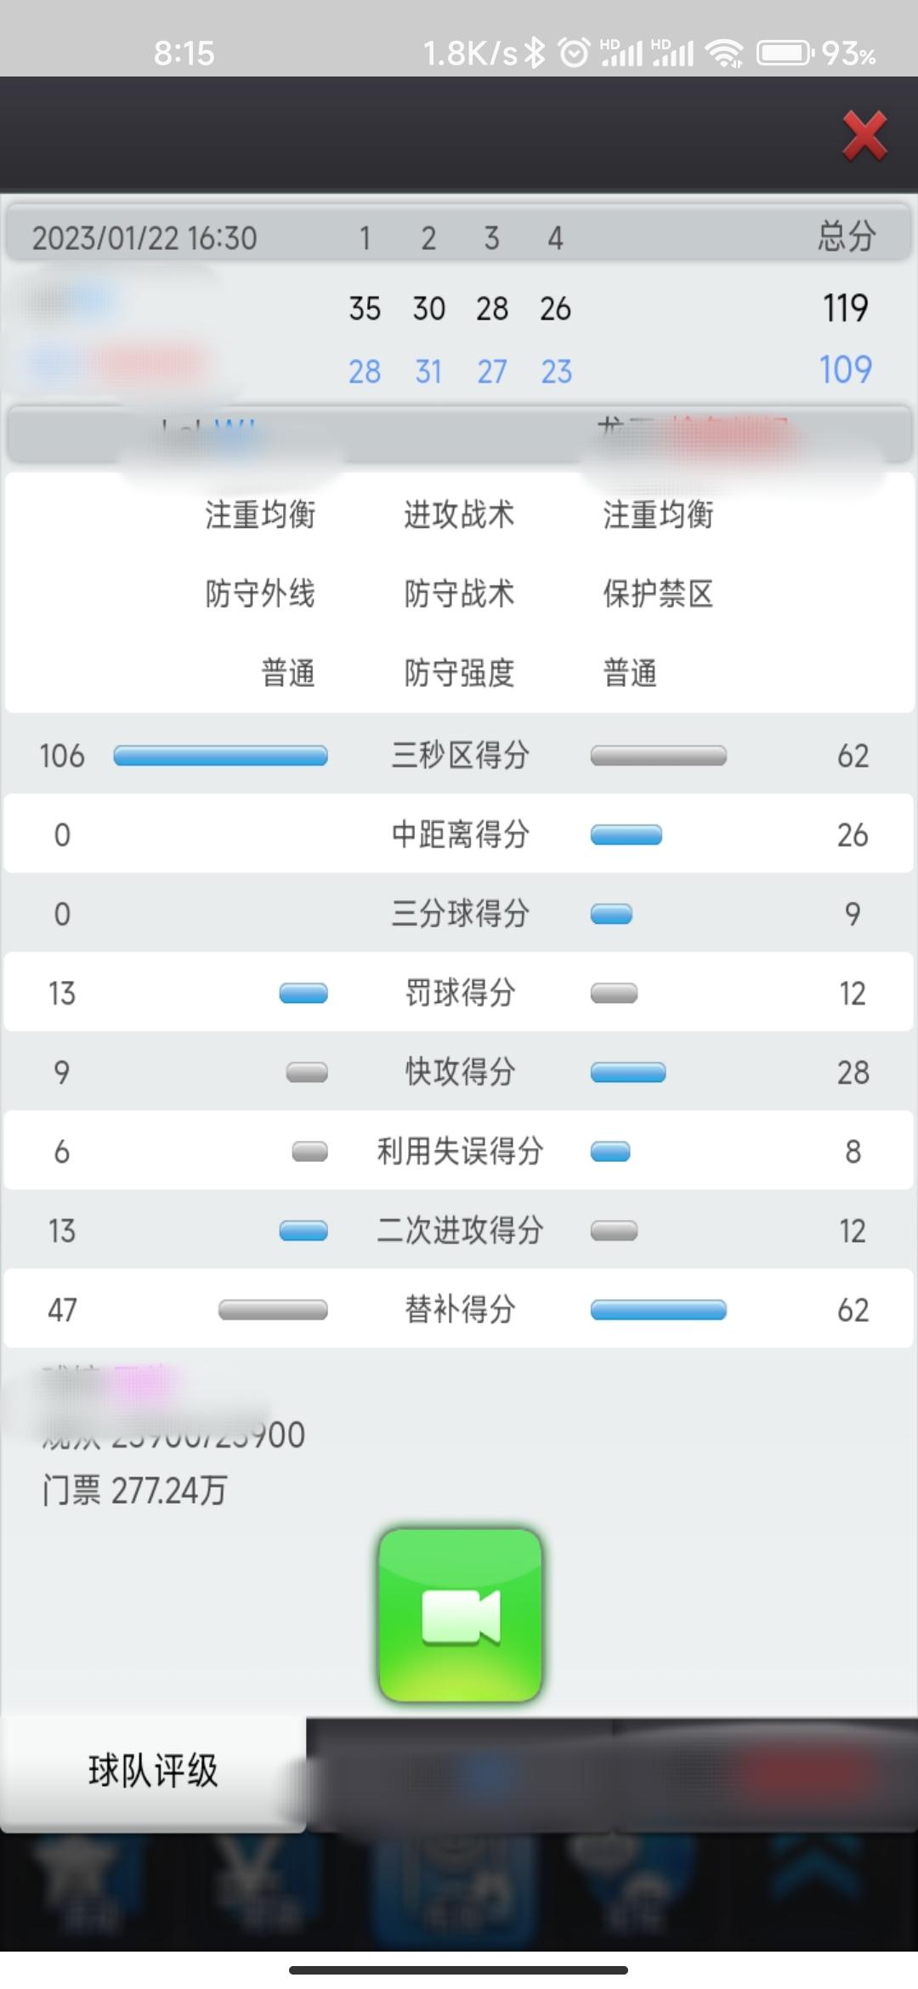Close the match report with red X
This screenshot has width=918, height=1989.
point(864,135)
